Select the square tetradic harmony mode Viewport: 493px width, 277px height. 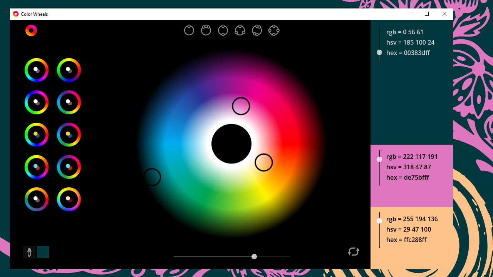[x=274, y=30]
